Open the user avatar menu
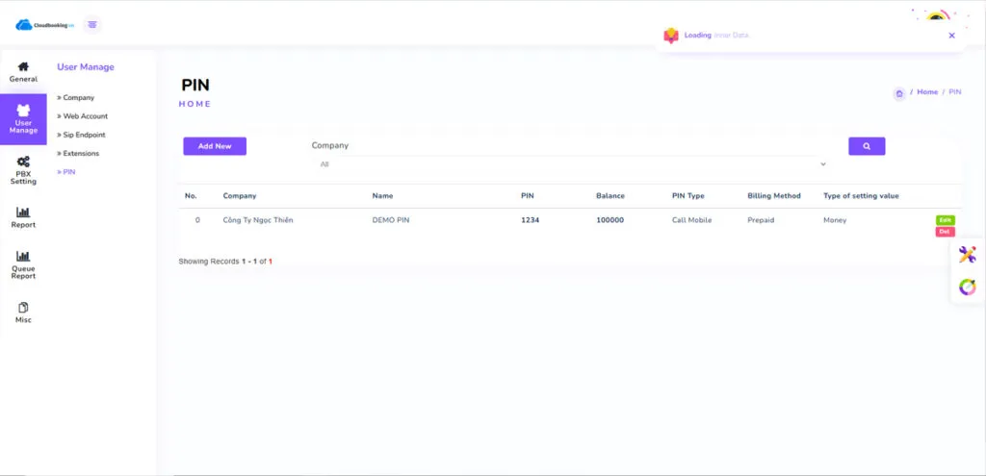Viewport: 986px width, 476px height. [x=936, y=16]
